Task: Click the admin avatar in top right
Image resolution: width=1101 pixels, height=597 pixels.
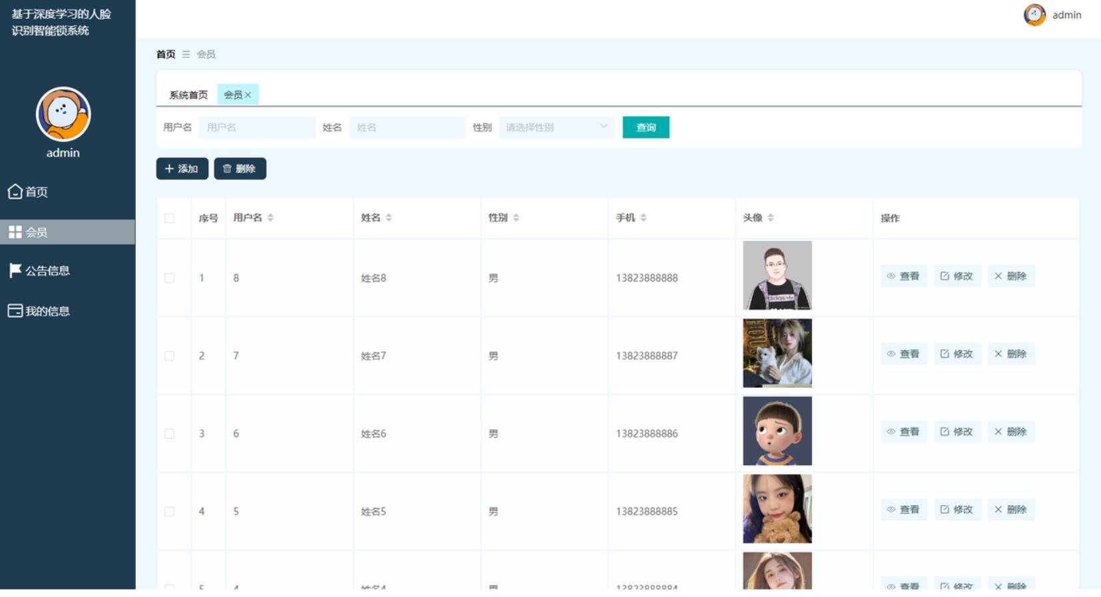Action: coord(1034,15)
